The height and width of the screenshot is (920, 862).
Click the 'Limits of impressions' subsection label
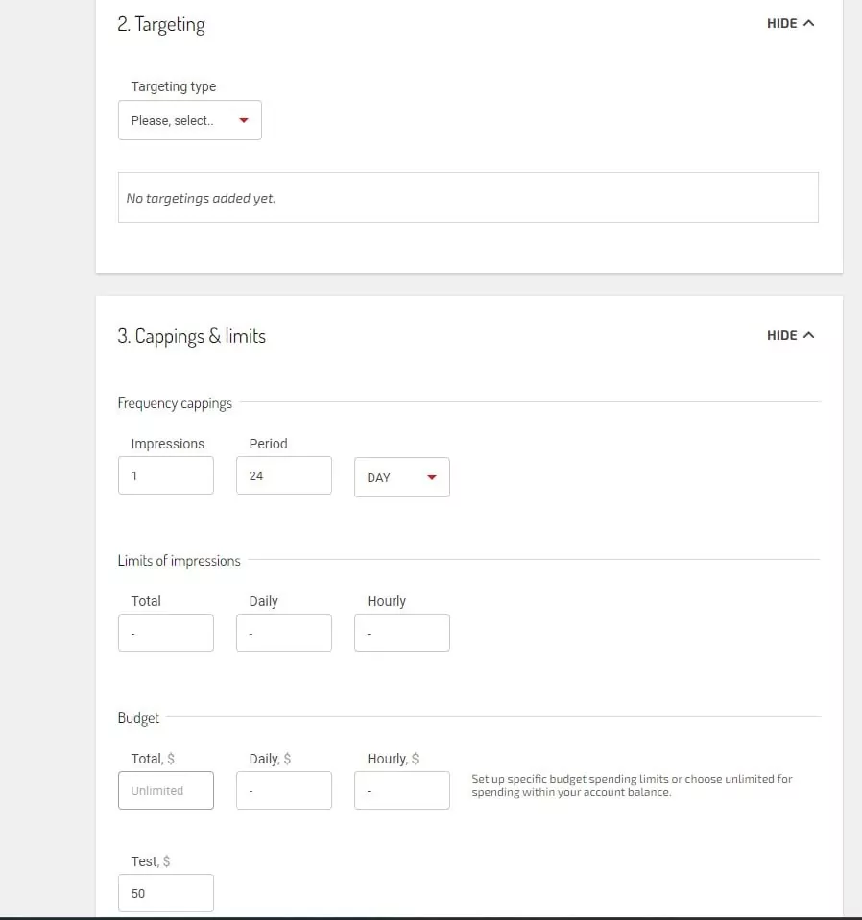[179, 561]
